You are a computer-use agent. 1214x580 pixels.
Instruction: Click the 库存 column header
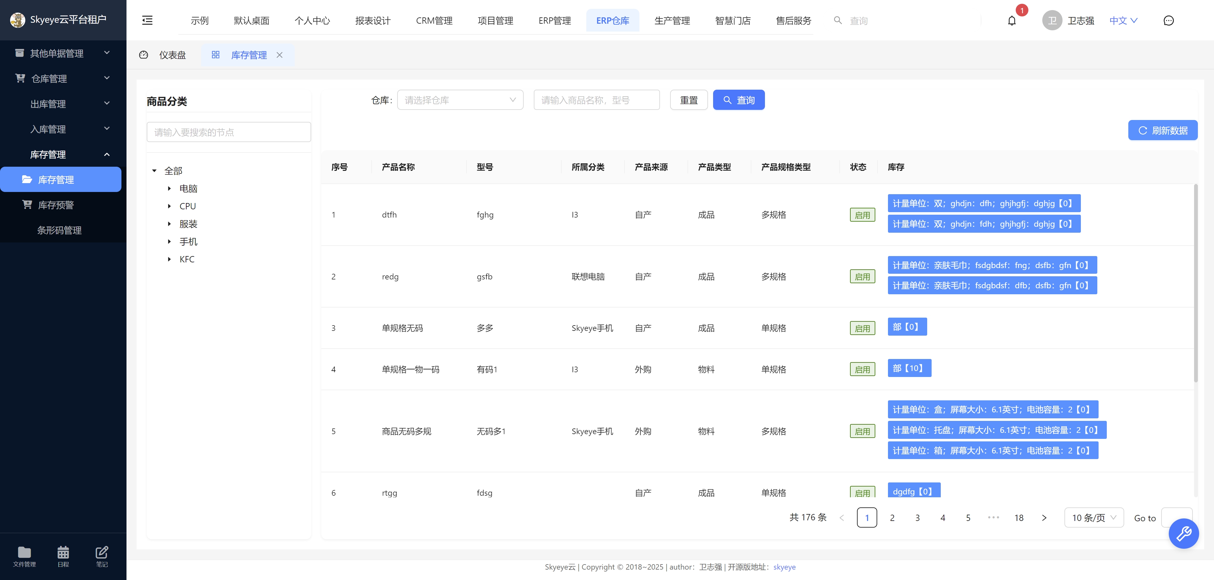(x=896, y=167)
